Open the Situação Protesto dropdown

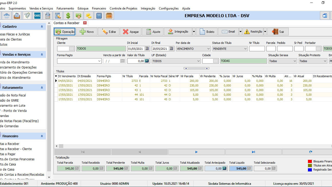click(325, 61)
